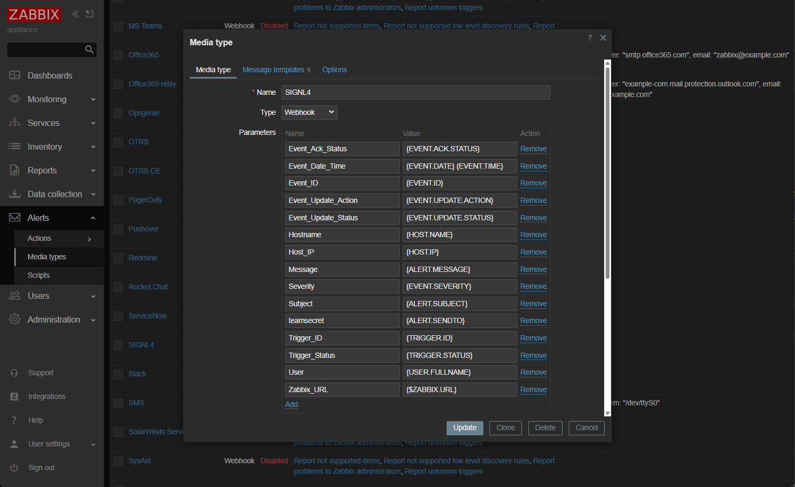Tick the checkbox next to Opsgenie
Image resolution: width=795 pixels, height=487 pixels.
pos(118,113)
